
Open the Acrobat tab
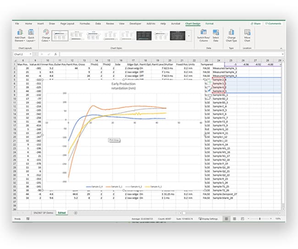click(176, 23)
